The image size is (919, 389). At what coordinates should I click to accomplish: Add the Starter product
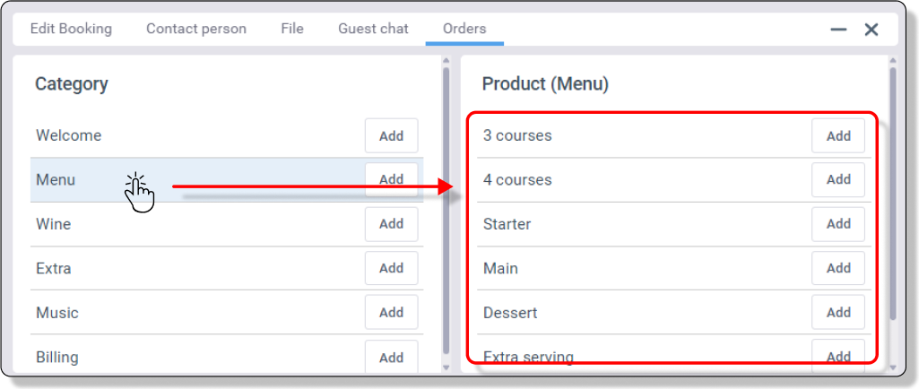pos(838,224)
